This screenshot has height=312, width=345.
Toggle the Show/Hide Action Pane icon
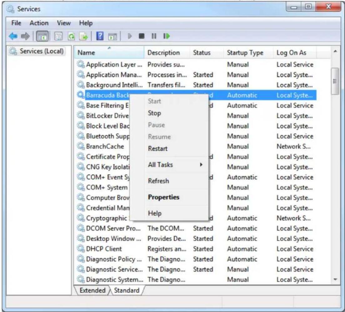coord(112,36)
